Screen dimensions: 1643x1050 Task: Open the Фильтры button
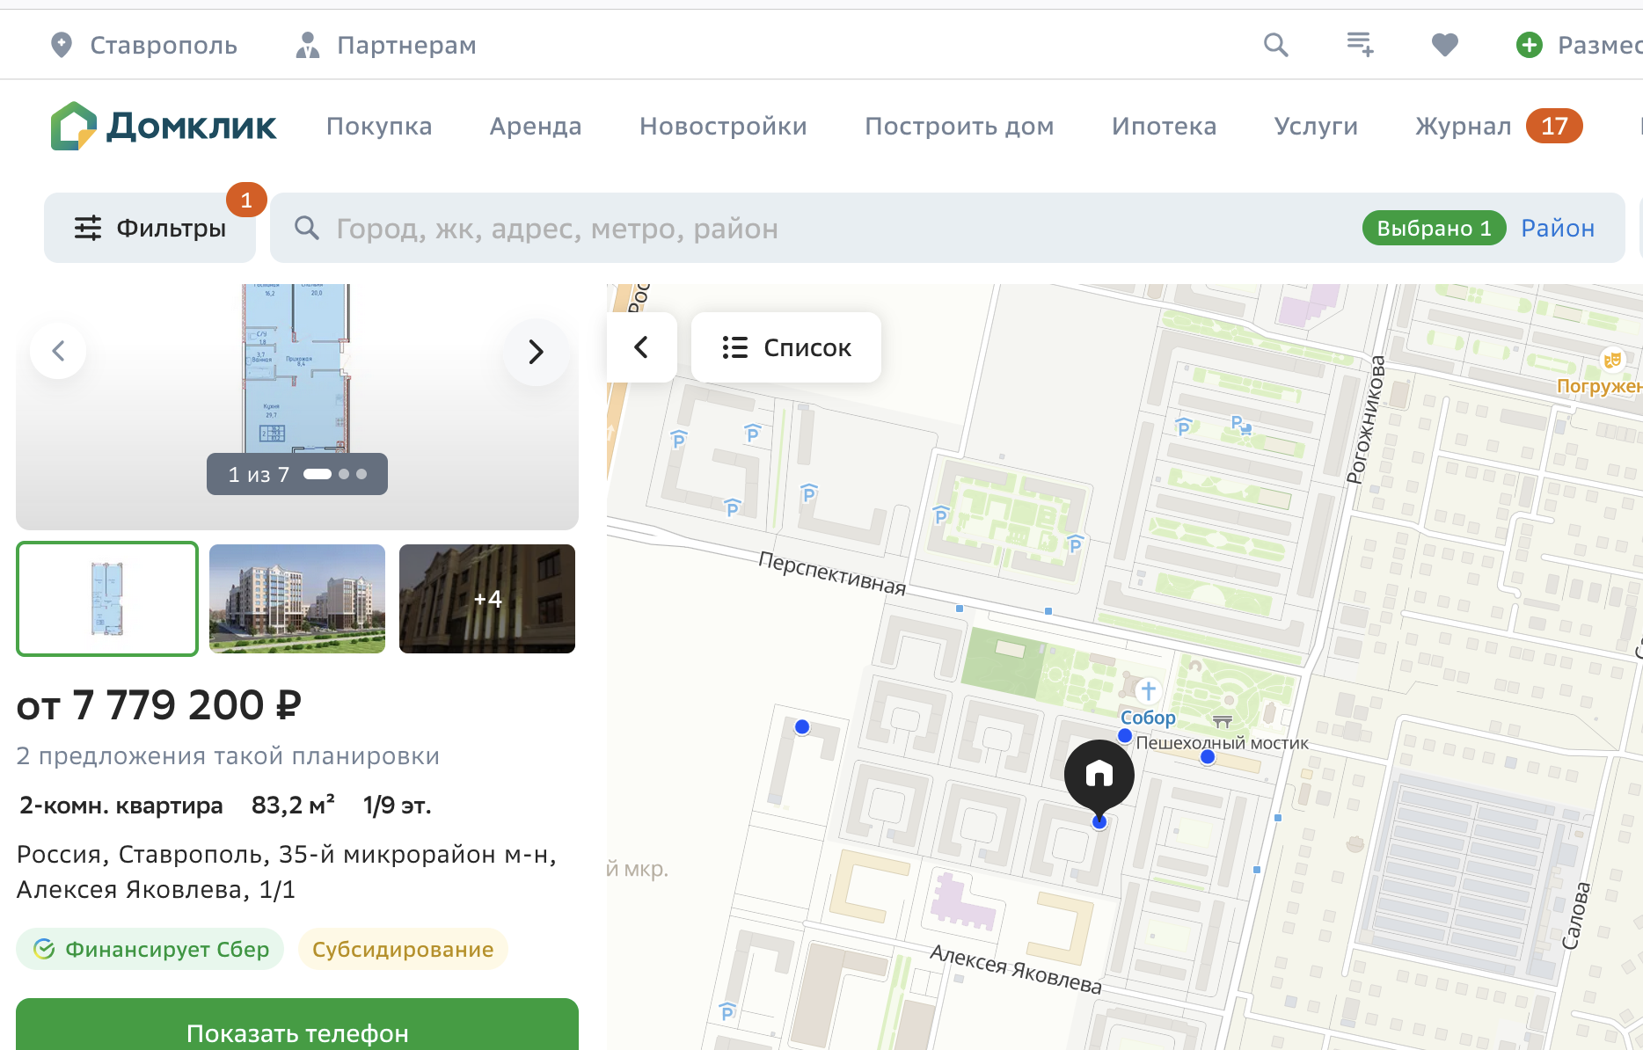click(x=150, y=228)
